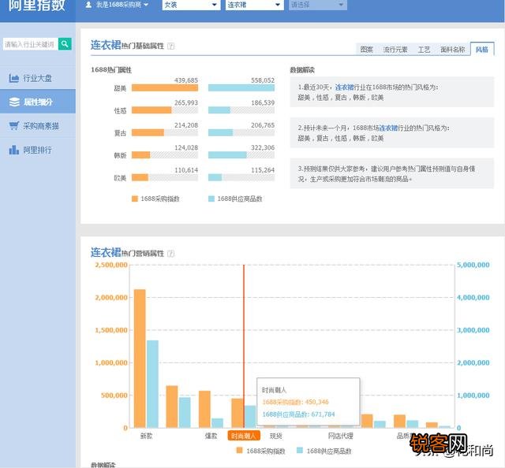Click 新款 axis label

[146, 436]
